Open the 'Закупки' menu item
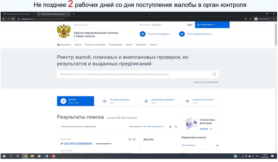The width and height of the screenshot is (278, 162). coord(78,45)
